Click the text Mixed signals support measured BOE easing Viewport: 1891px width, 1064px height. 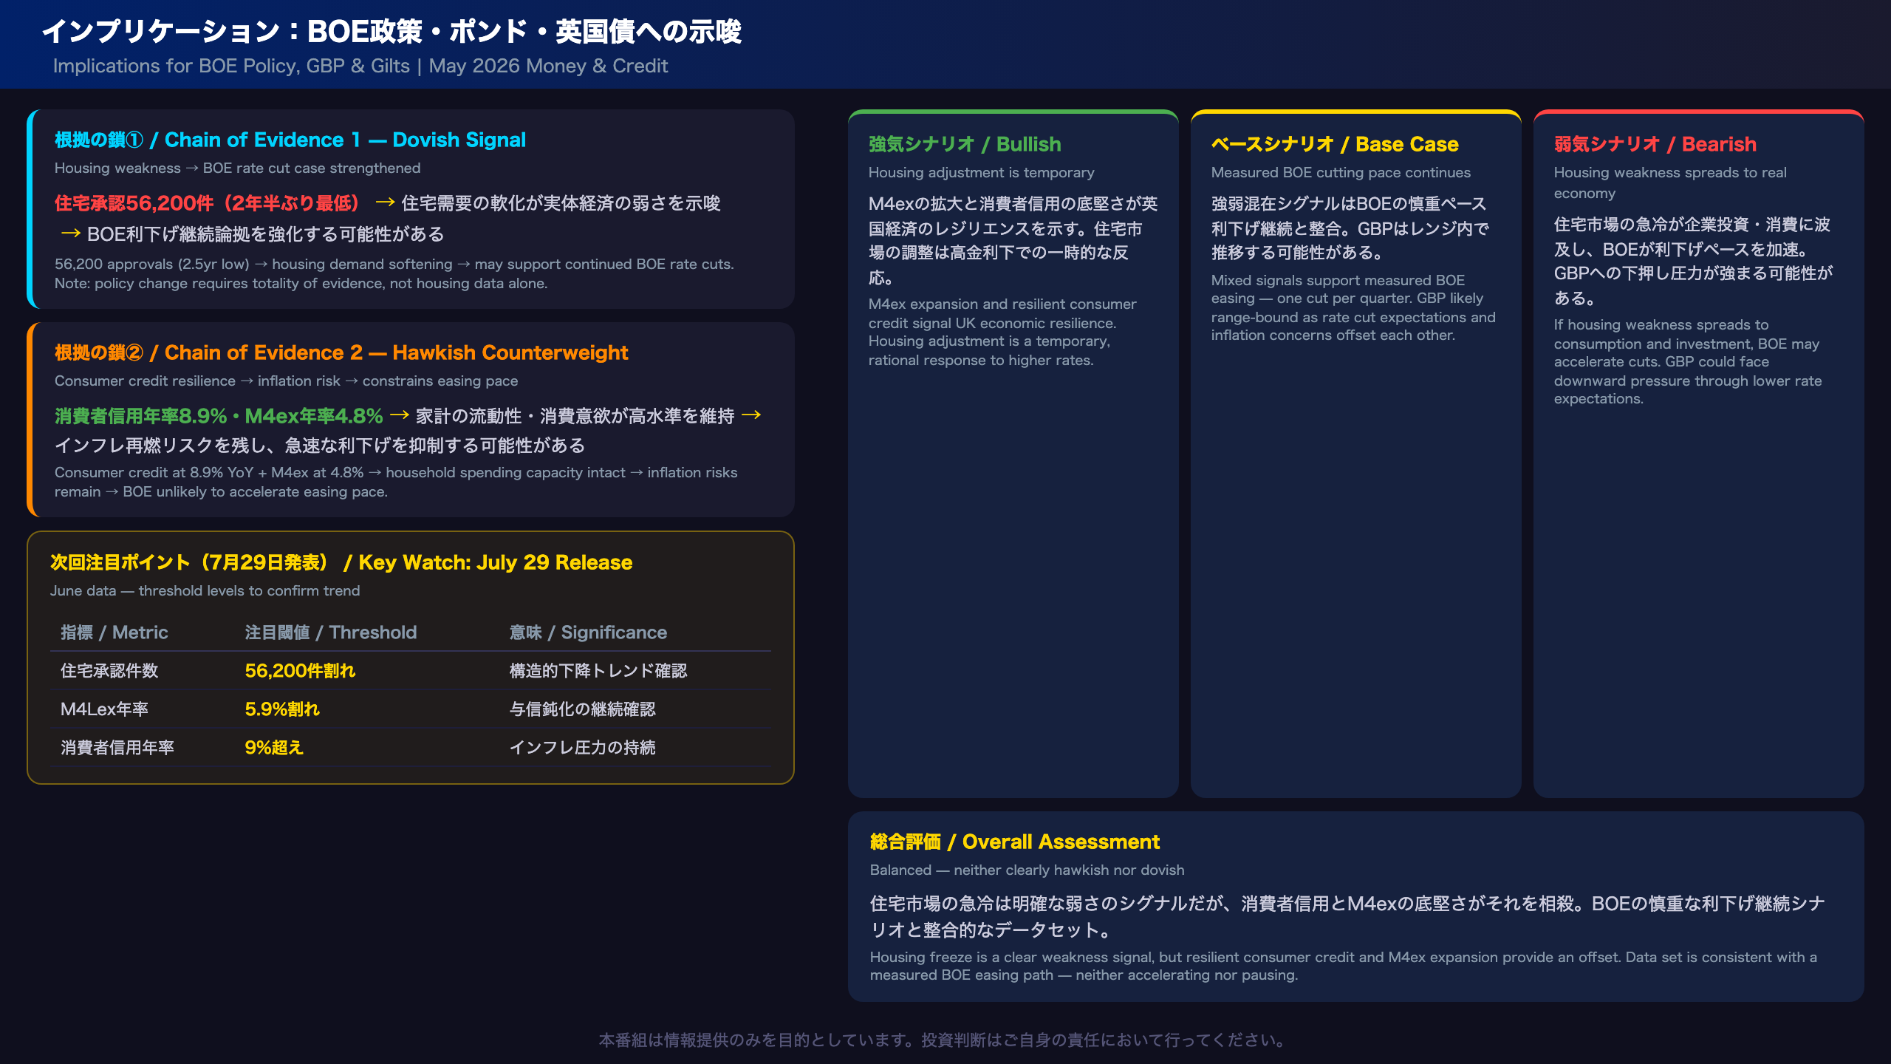[x=1353, y=307]
